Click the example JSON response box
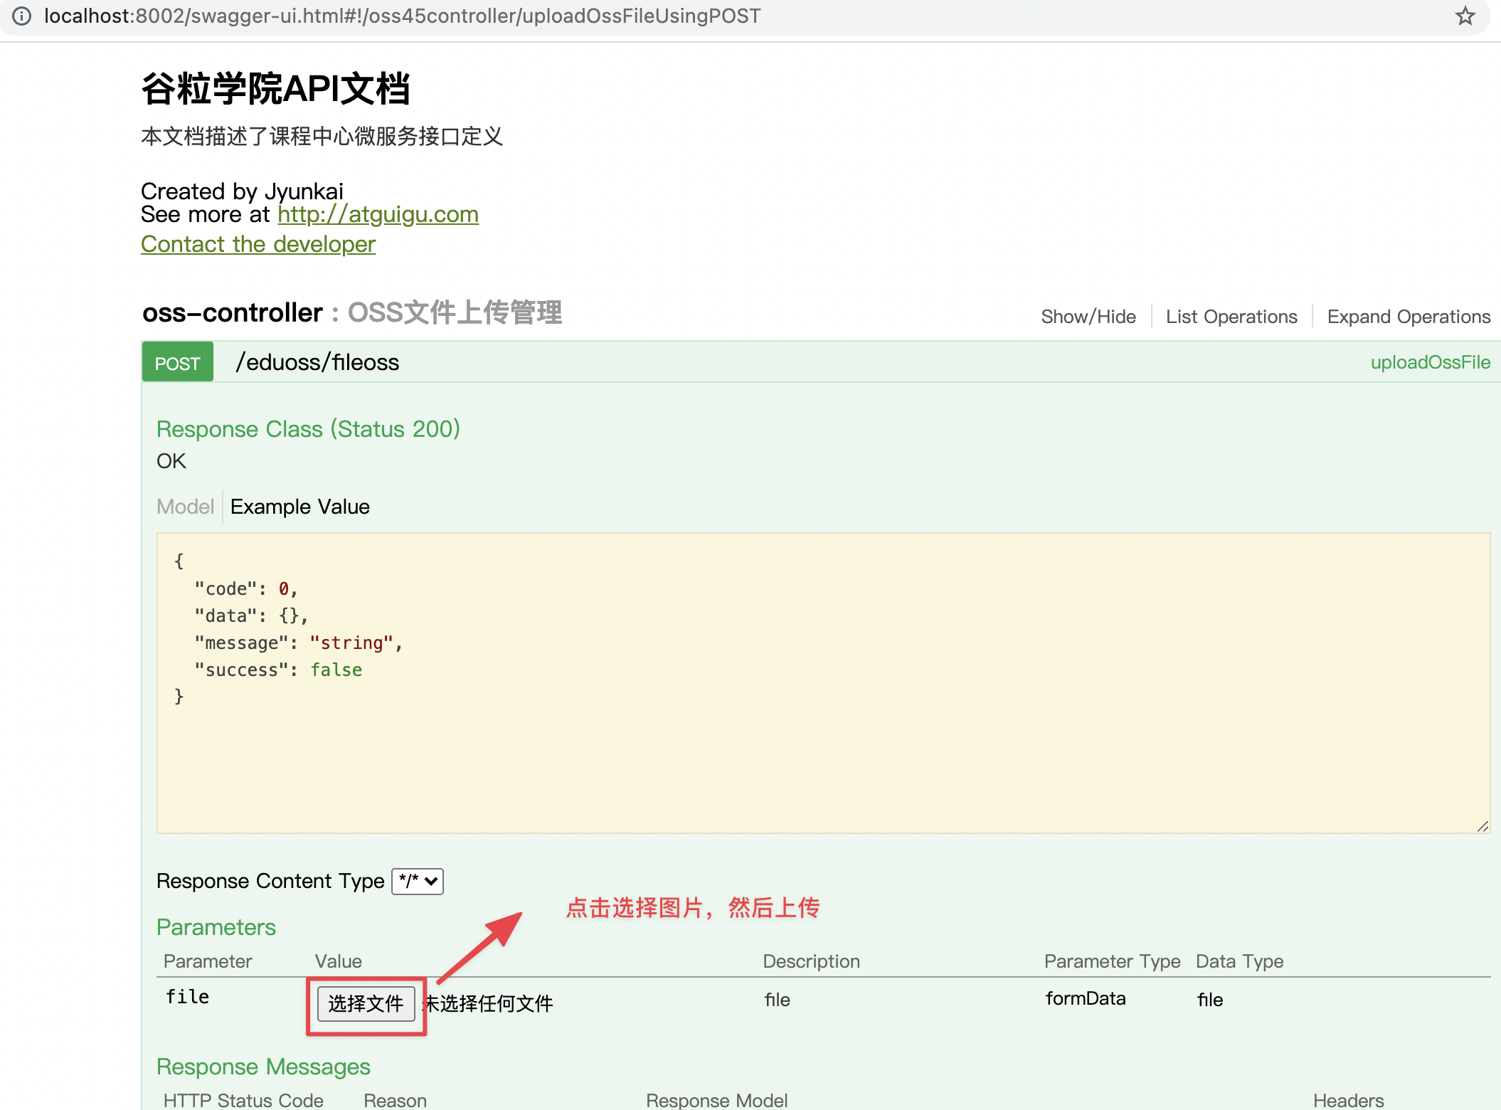 (x=822, y=683)
